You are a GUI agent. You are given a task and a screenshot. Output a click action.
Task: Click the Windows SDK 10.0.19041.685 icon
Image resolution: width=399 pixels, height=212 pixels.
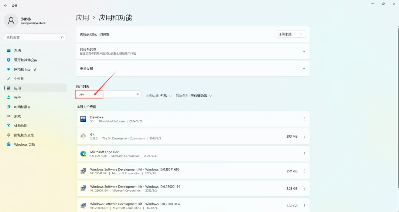click(x=83, y=171)
